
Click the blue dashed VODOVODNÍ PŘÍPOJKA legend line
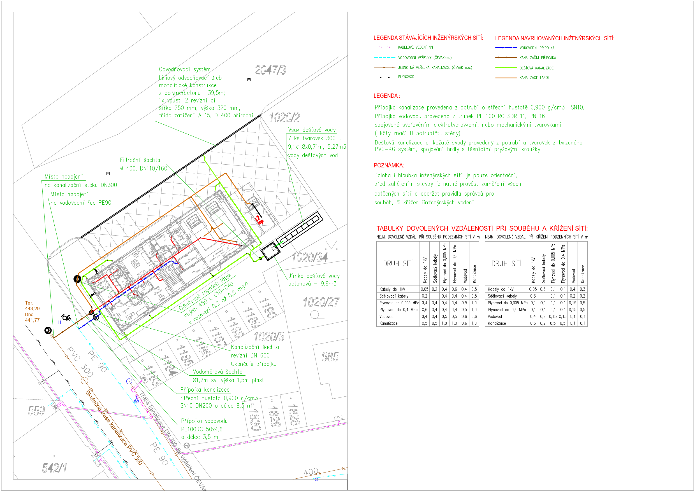coord(506,48)
